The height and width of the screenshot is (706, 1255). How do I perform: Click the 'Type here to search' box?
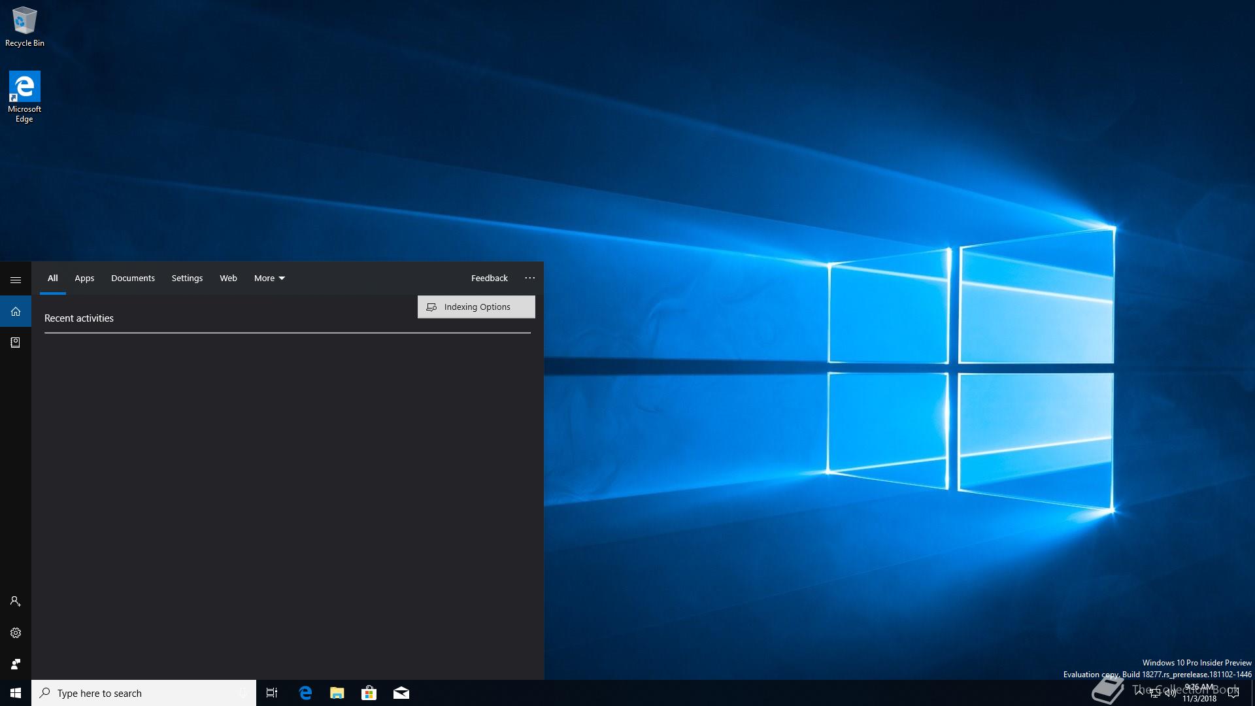(x=144, y=693)
